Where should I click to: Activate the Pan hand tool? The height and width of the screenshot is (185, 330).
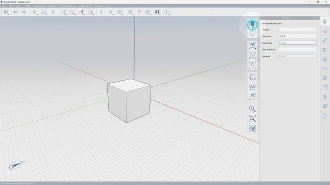252,97
